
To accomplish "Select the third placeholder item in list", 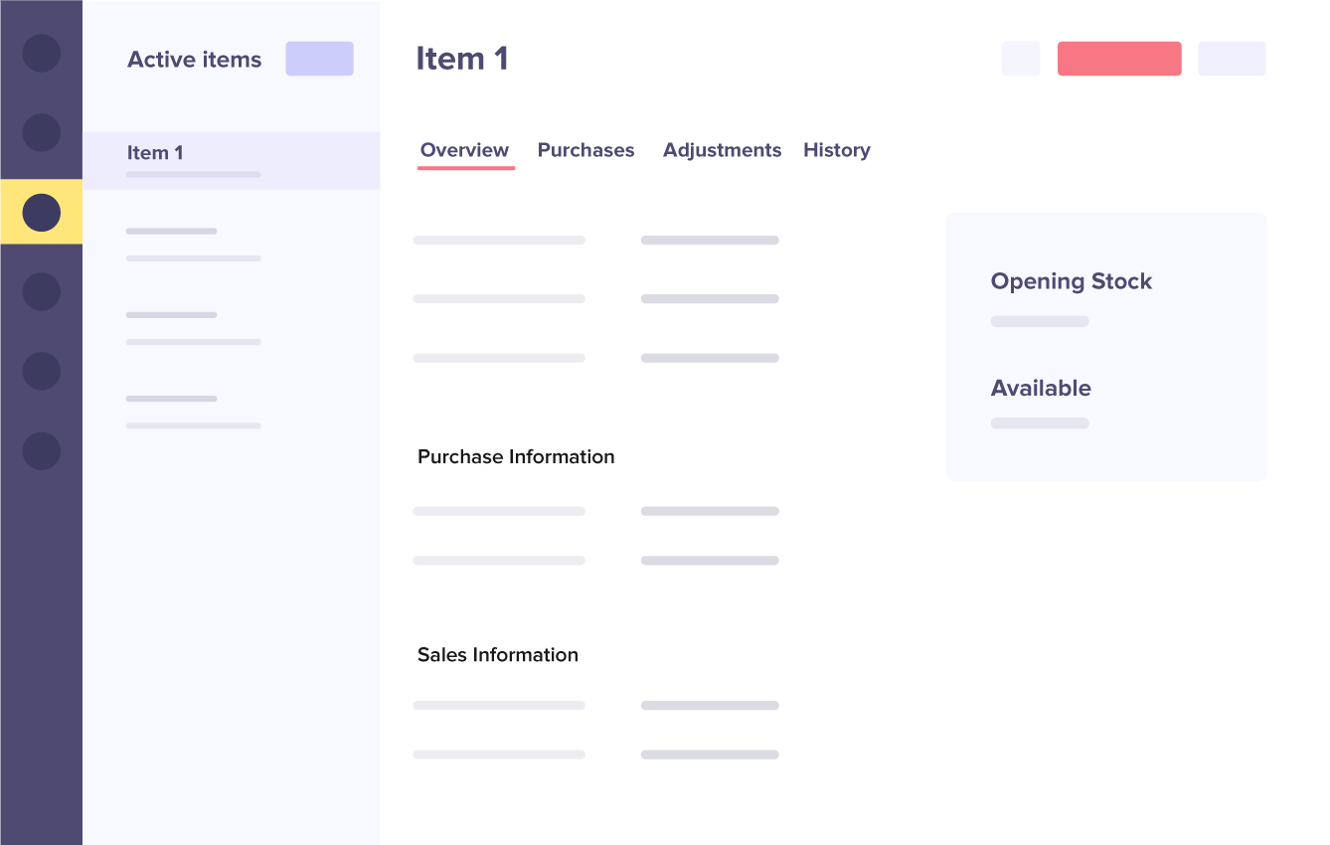I will tap(193, 328).
